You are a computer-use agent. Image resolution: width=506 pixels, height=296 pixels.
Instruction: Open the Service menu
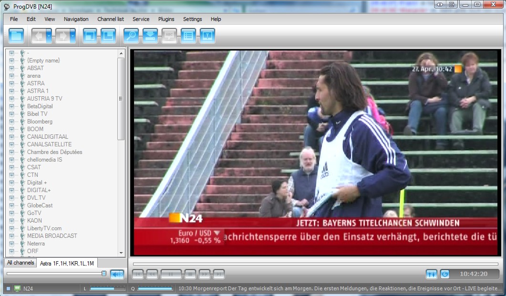coord(141,19)
